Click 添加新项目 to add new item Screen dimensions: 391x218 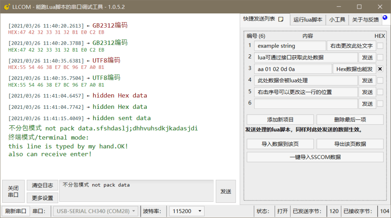tap(280, 119)
